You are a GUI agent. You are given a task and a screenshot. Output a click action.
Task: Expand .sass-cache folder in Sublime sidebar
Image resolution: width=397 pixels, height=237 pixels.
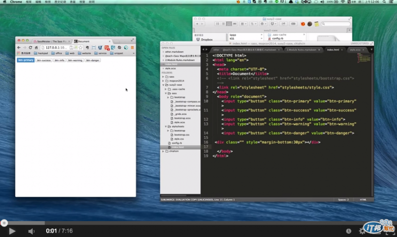coord(166,89)
